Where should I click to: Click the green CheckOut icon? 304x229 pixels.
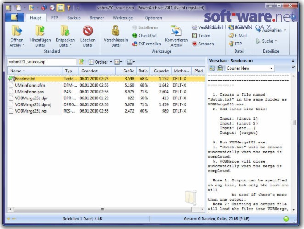(x=135, y=36)
